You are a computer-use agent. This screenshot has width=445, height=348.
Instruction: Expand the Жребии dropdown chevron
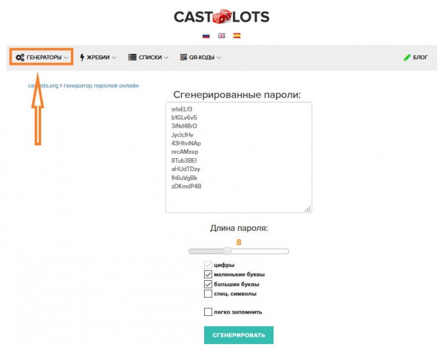pyautogui.click(x=114, y=58)
